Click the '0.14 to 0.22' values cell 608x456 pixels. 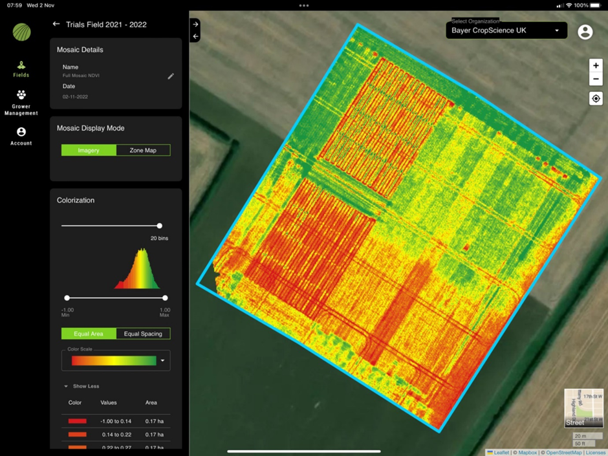click(116, 435)
